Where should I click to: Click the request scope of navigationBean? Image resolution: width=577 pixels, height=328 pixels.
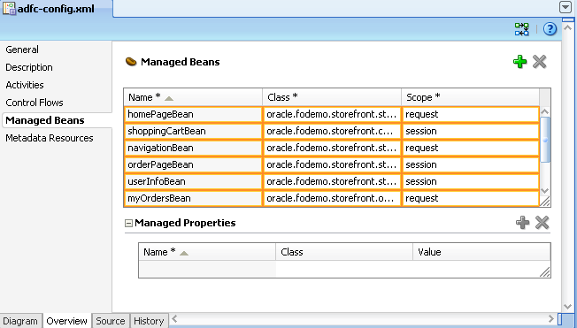471,148
